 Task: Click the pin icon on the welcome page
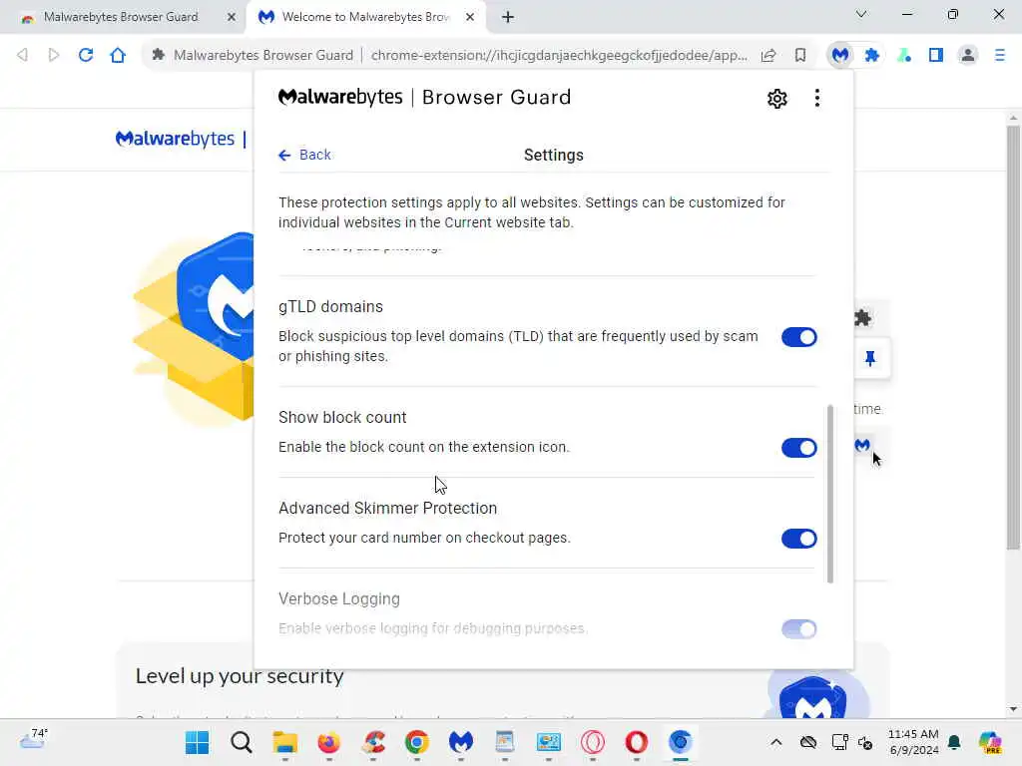coord(870,358)
